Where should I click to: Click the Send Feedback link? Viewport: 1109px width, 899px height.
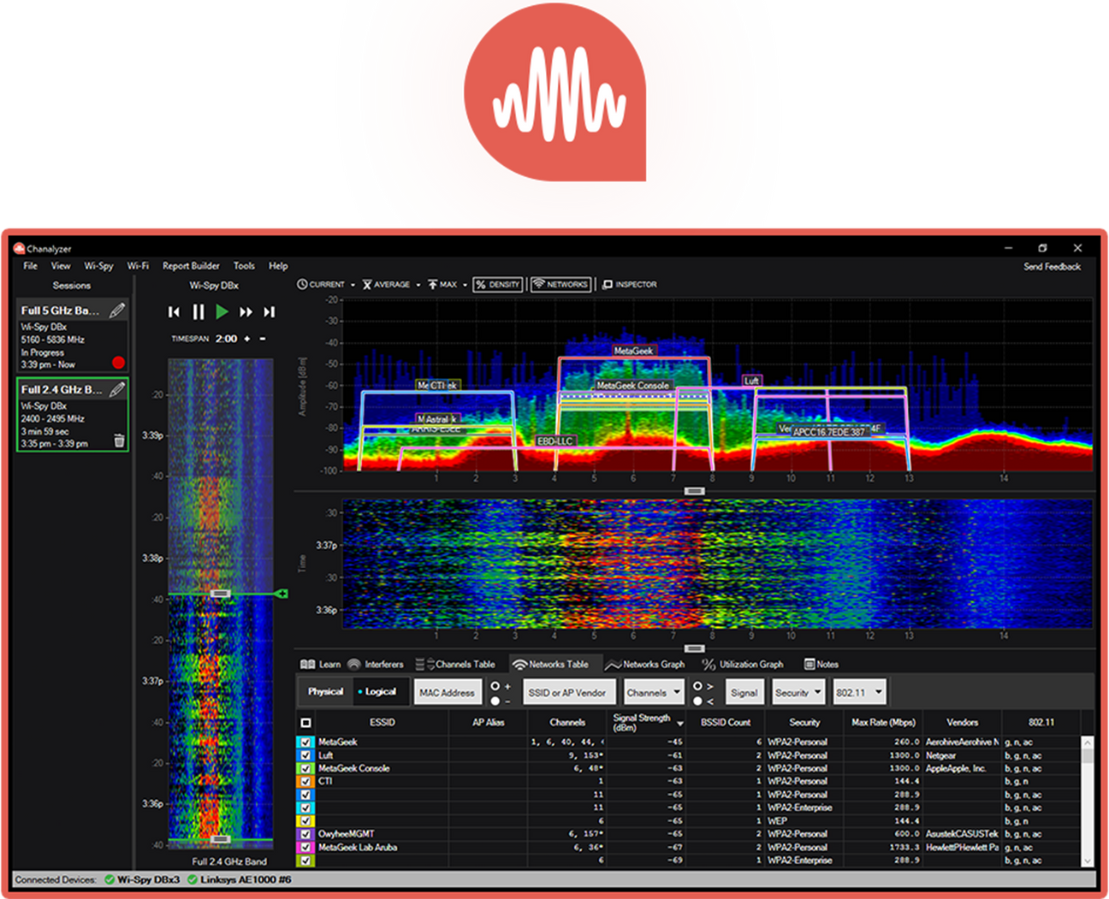1053,266
